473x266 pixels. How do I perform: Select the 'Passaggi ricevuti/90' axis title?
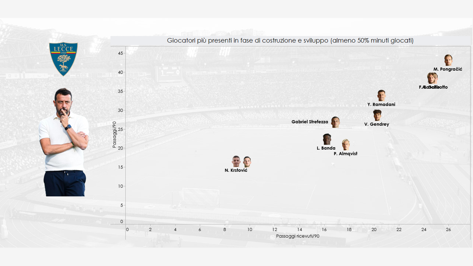pyautogui.click(x=297, y=236)
